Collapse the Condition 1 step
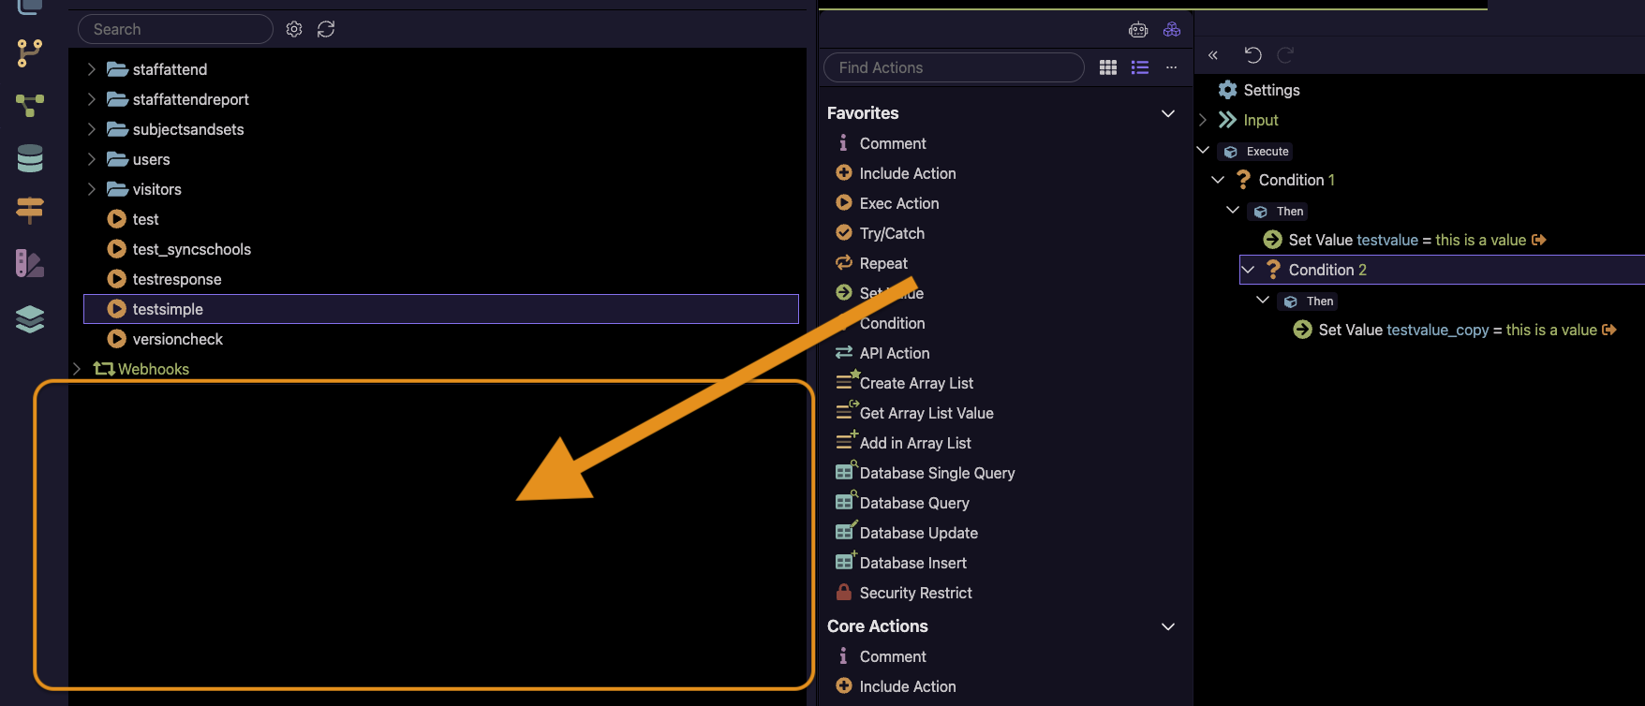This screenshot has width=1645, height=706. click(x=1218, y=180)
